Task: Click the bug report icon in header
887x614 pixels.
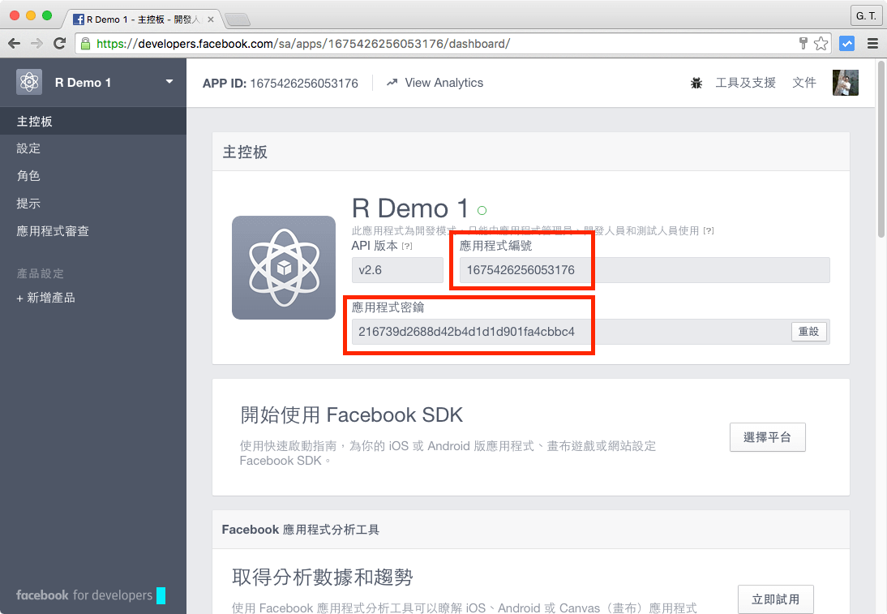Action: [696, 83]
